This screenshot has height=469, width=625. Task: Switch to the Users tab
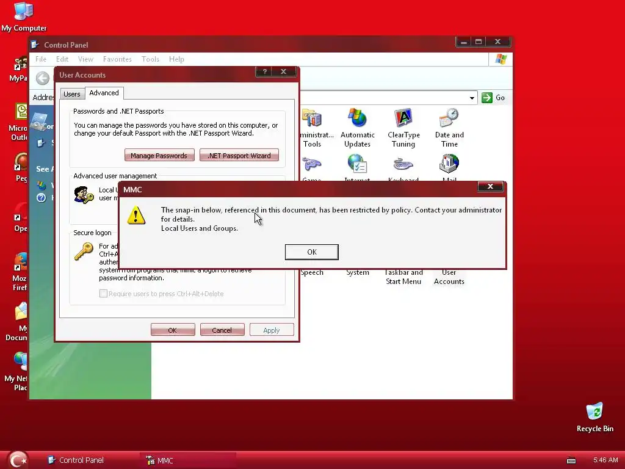tap(72, 93)
